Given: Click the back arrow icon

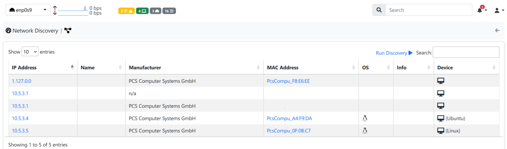Looking at the screenshot, I should click(497, 30).
